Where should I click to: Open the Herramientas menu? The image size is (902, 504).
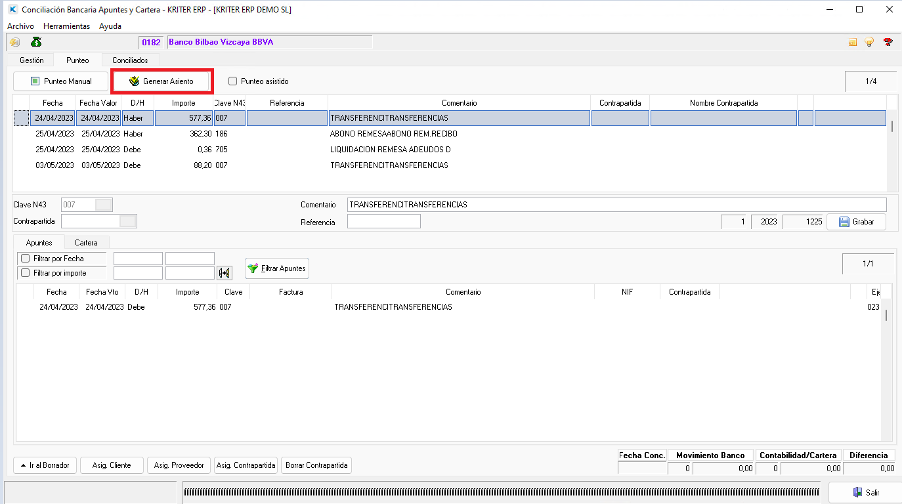click(66, 26)
